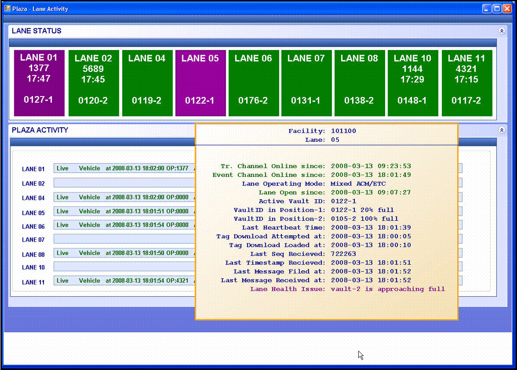Click the Lane Open since time '09:07:27'
This screenshot has width=517, height=370.
[x=394, y=192]
